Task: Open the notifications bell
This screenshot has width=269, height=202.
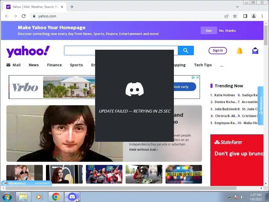Action: [x=240, y=51]
